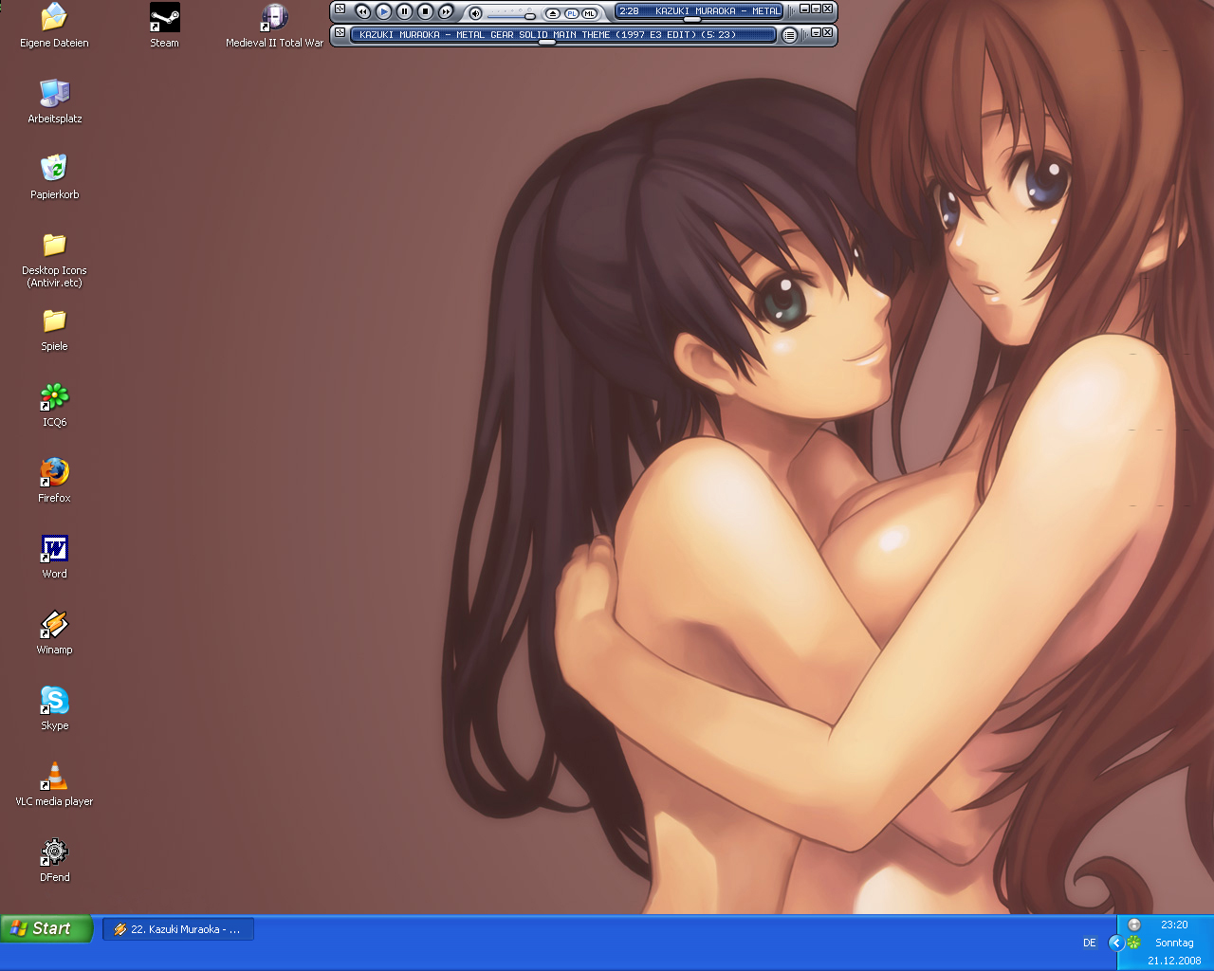Viewport: 1214px width, 971px height.
Task: Click the ICQ flower tray icon
Action: [x=1133, y=943]
